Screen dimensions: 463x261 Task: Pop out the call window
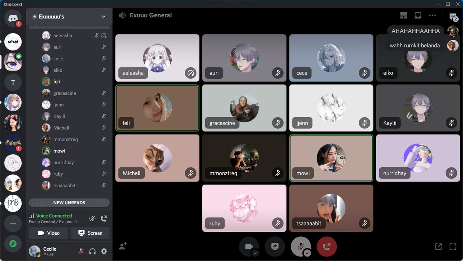pyautogui.click(x=439, y=246)
